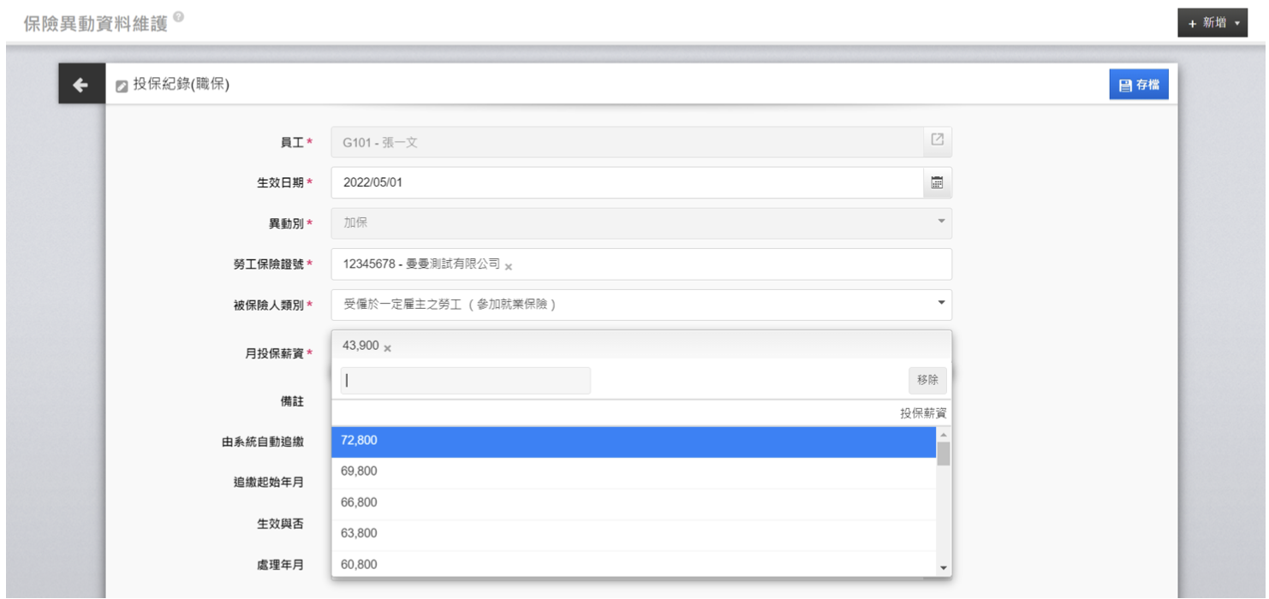The height and width of the screenshot is (599, 1269).
Task: Remove the 43,900 salary tag
Action: coord(387,347)
